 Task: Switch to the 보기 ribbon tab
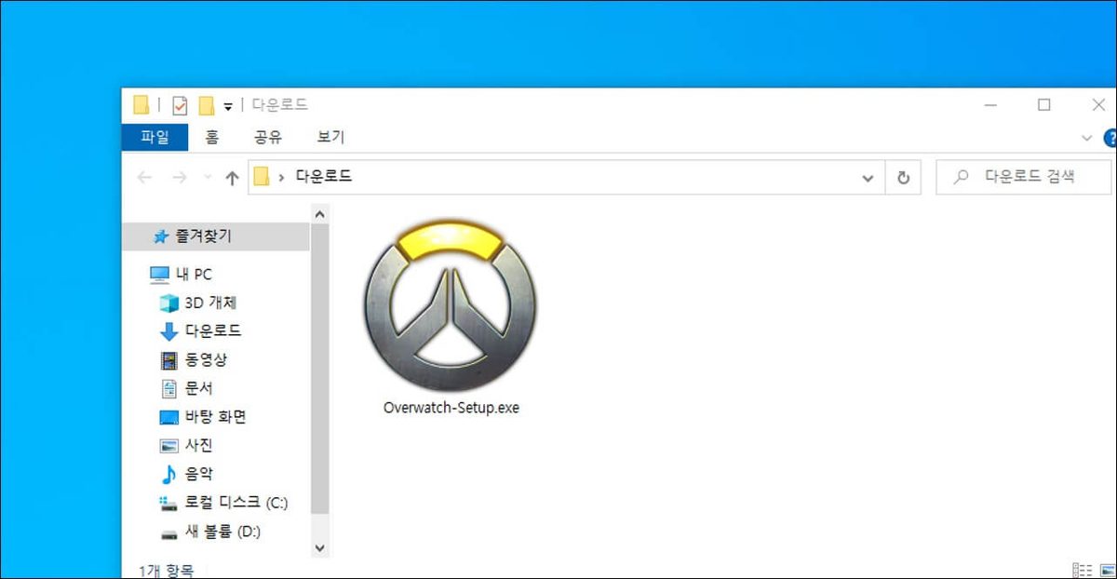[330, 137]
